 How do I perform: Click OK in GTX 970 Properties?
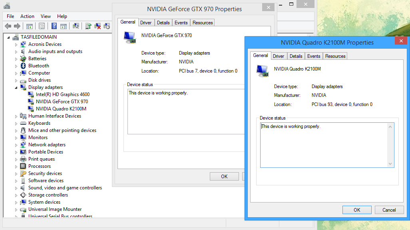click(224, 177)
